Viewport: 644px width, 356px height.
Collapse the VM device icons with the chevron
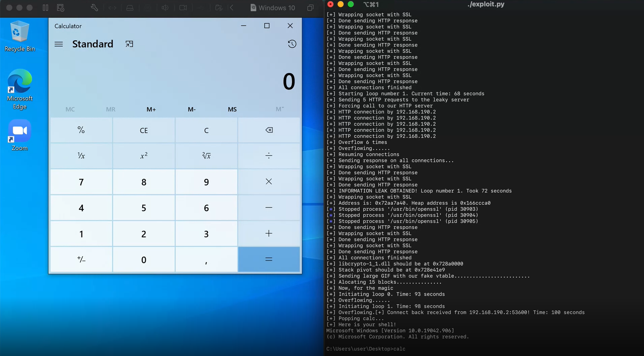[232, 8]
